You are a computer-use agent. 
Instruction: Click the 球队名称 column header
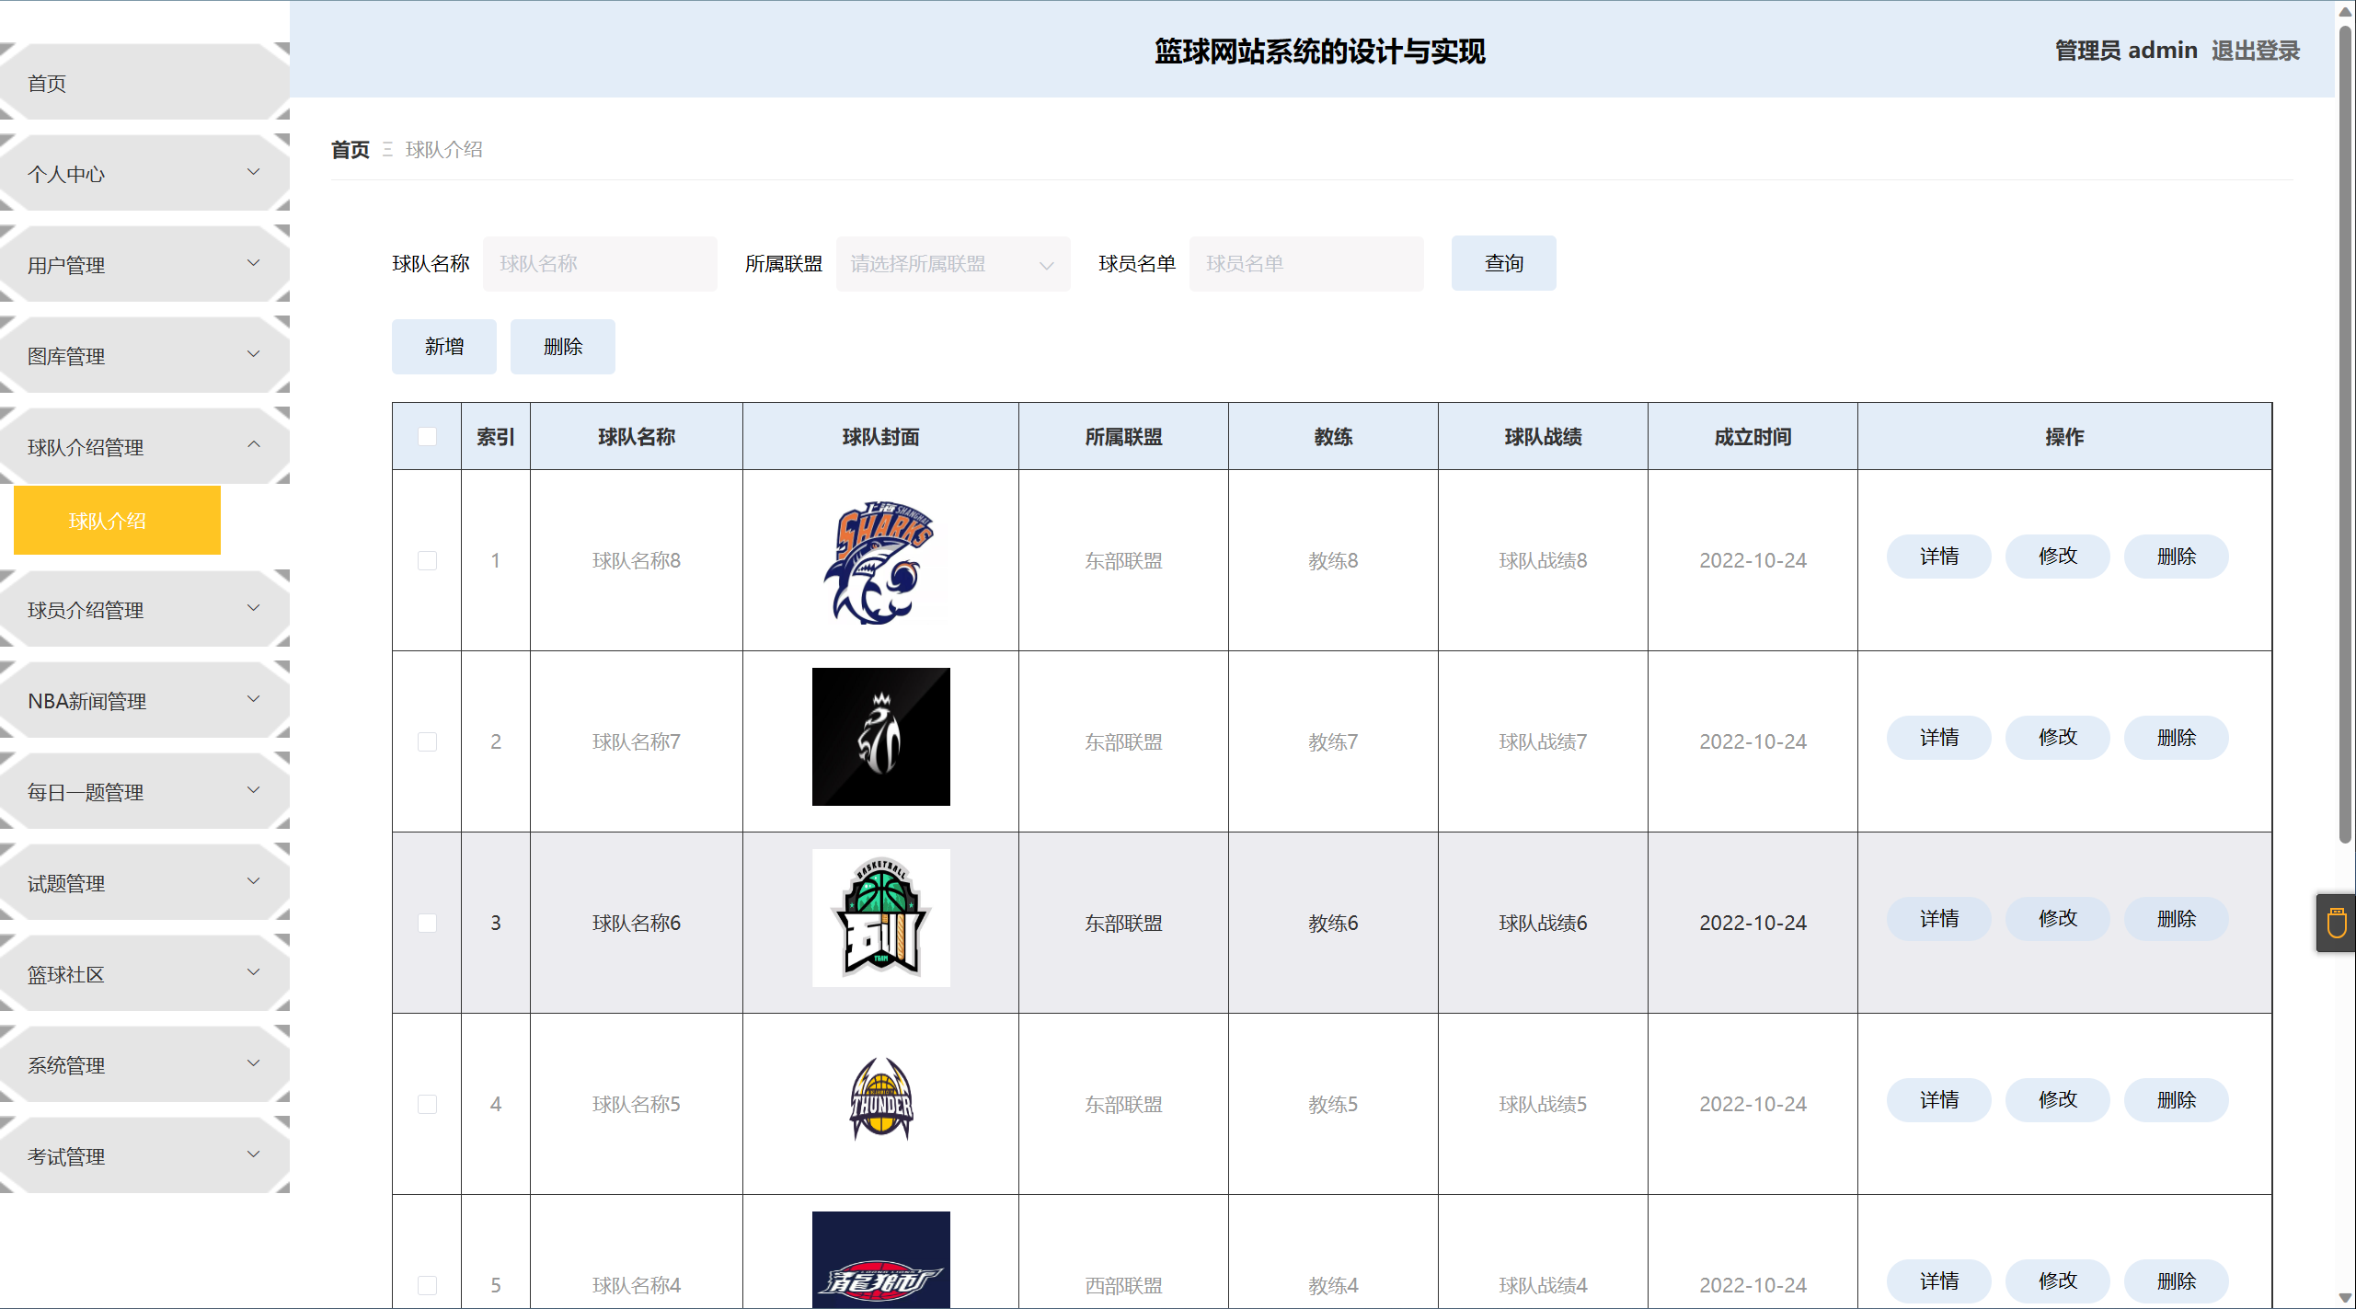636,436
